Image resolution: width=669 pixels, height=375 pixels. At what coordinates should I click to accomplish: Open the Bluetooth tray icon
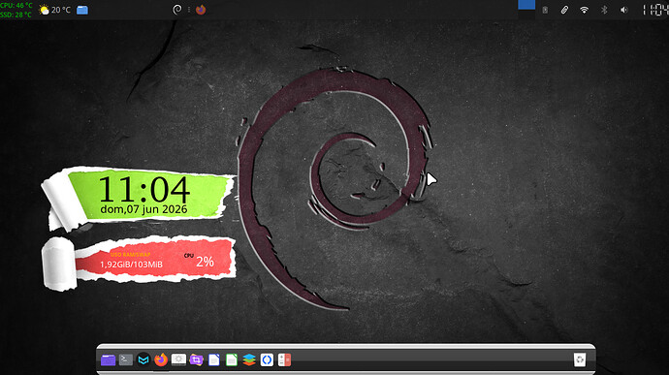(x=604, y=10)
